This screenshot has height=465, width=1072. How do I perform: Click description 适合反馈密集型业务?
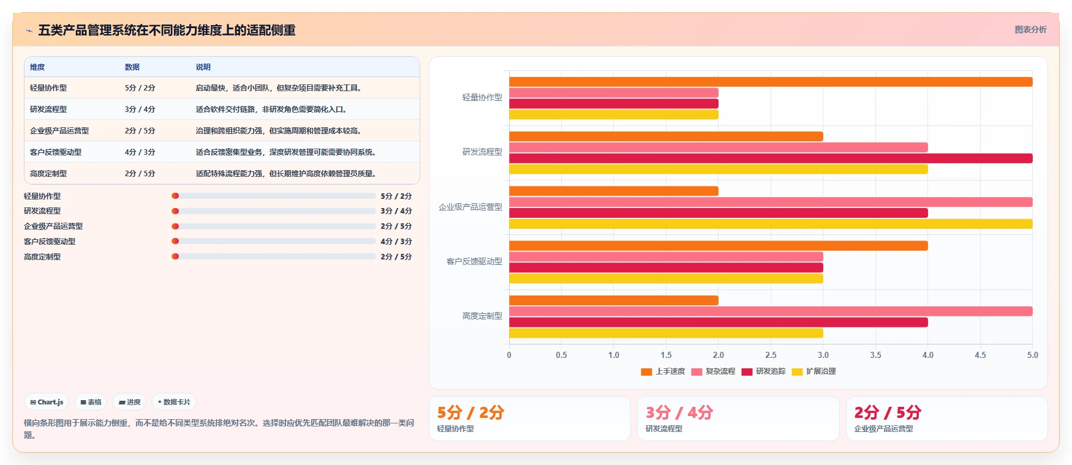pos(287,152)
